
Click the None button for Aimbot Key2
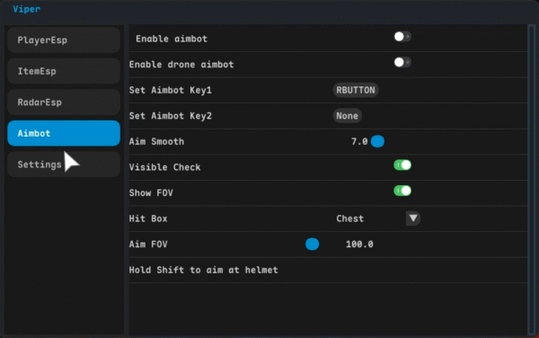(347, 116)
